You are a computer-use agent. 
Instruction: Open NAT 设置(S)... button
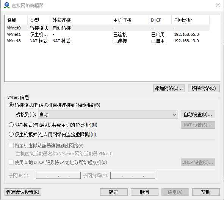click(x=198, y=125)
